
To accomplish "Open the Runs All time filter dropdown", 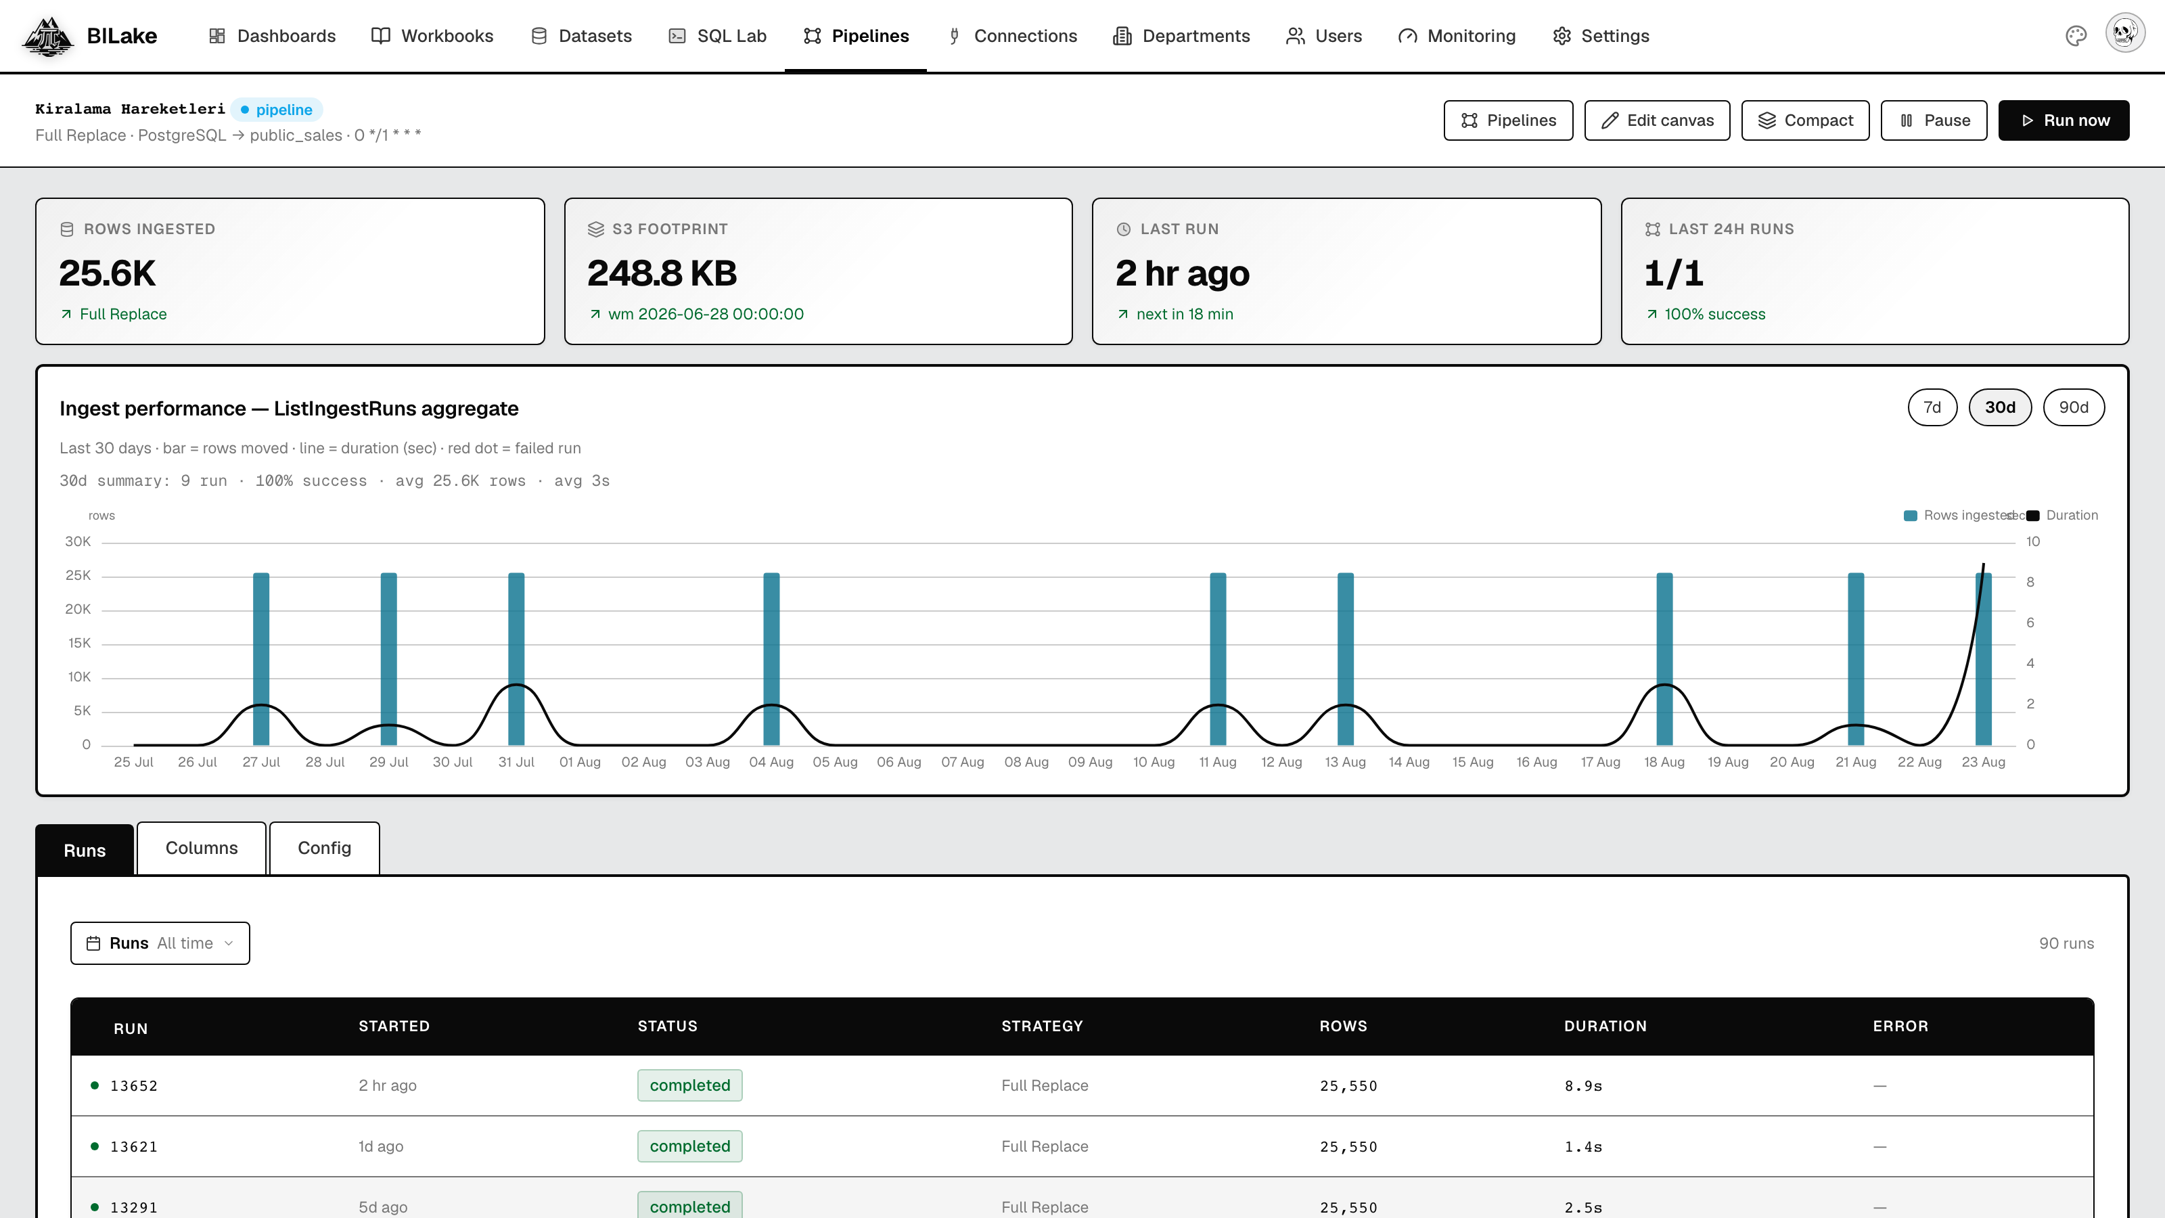I will click(x=160, y=943).
